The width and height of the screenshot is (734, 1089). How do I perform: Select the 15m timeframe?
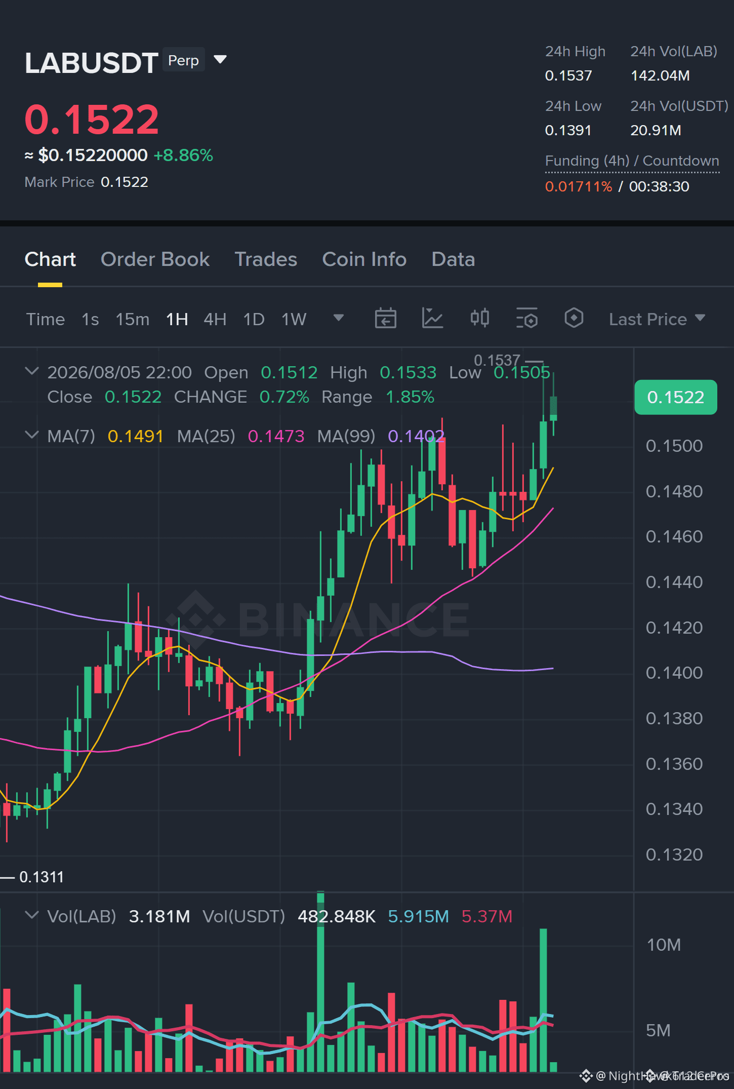(x=133, y=319)
